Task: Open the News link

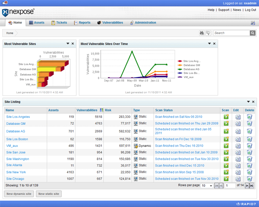Action: [237, 10]
